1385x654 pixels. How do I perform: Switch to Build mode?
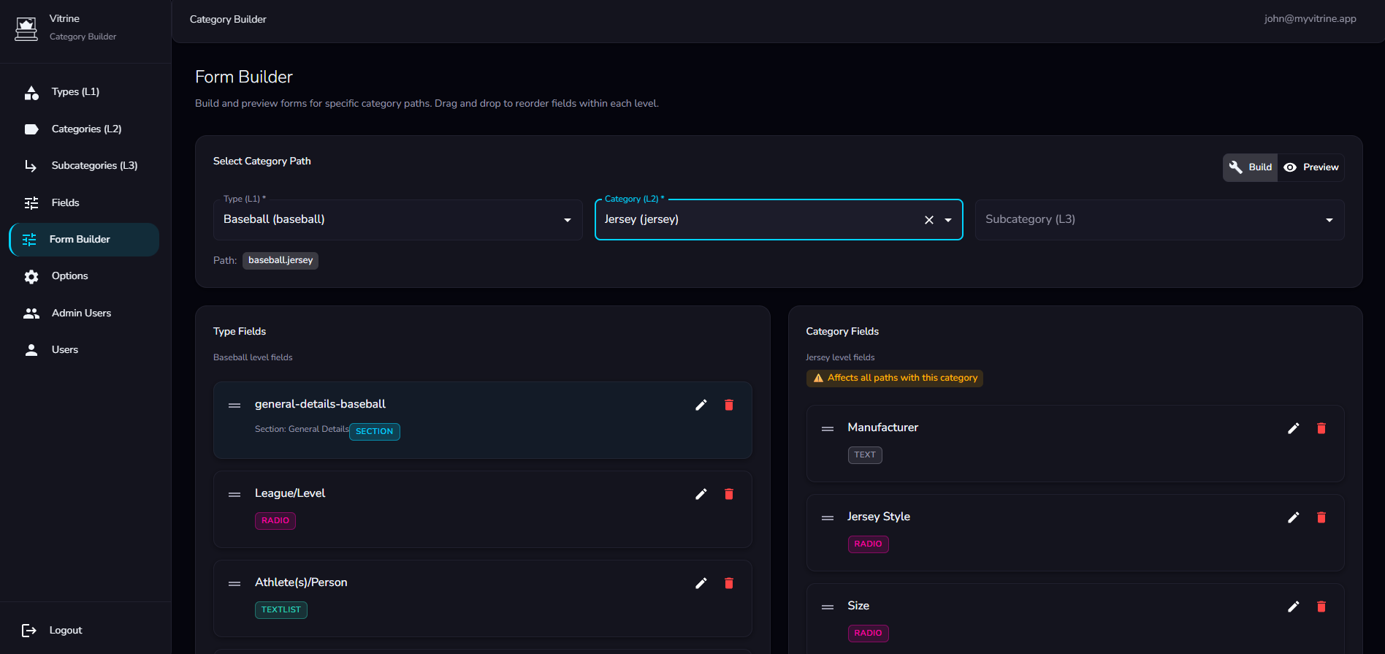[1251, 167]
